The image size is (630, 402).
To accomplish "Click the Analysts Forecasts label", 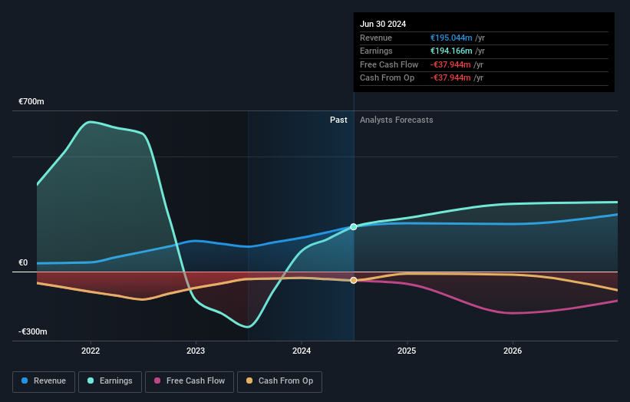I will (396, 120).
